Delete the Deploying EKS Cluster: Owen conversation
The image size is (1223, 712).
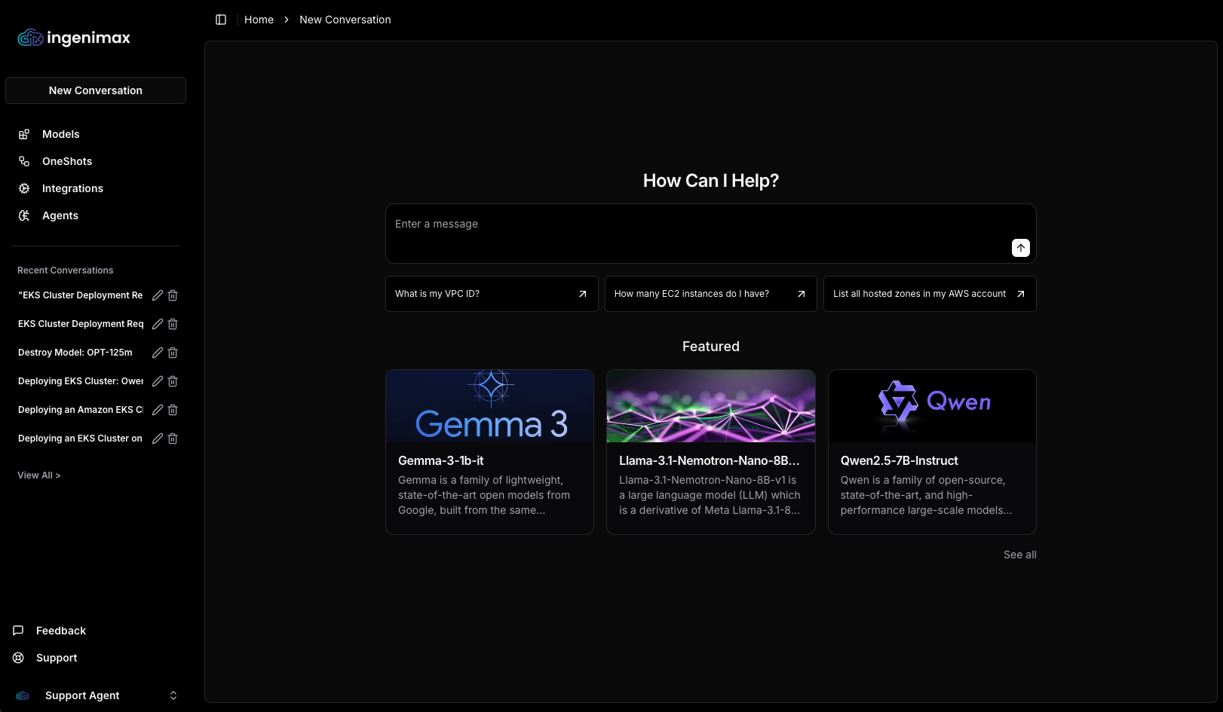point(173,381)
